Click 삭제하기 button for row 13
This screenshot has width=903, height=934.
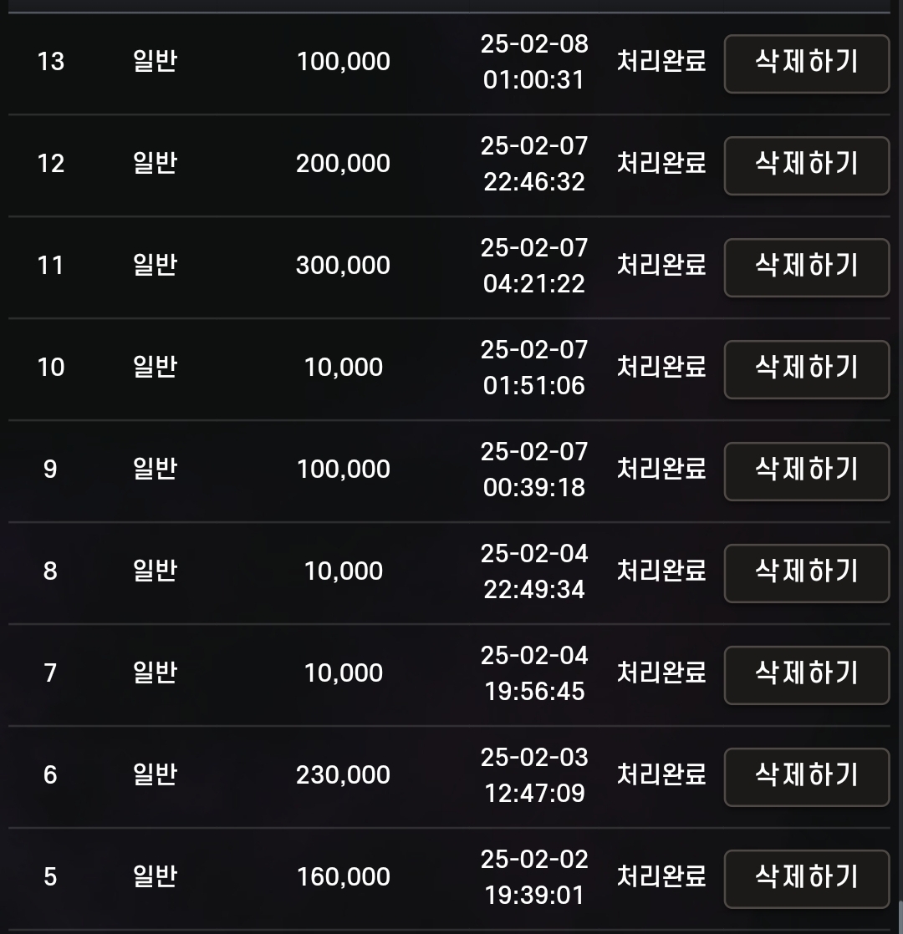[x=806, y=63]
